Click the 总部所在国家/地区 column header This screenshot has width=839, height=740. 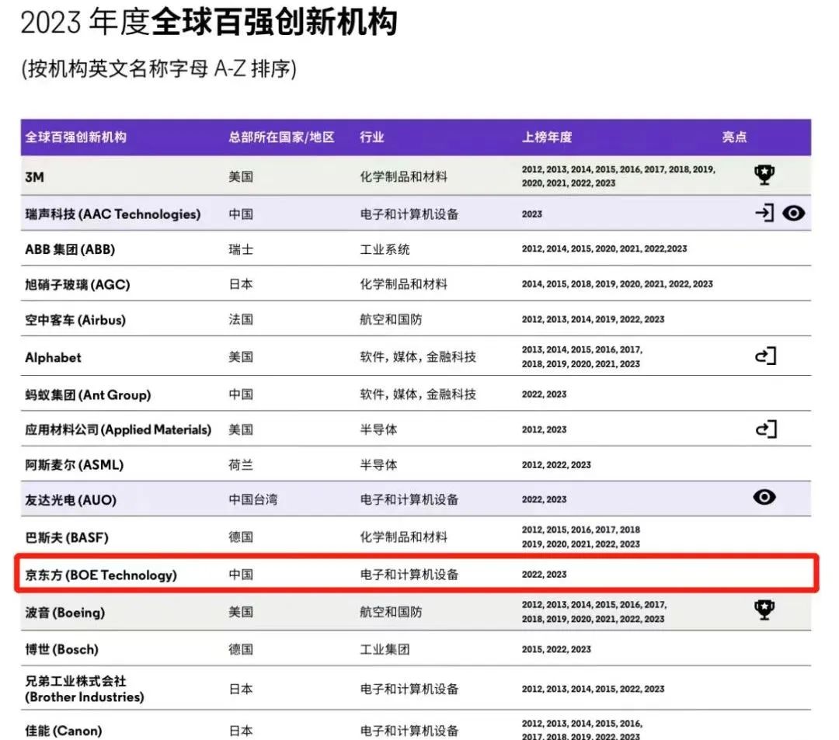pos(281,137)
